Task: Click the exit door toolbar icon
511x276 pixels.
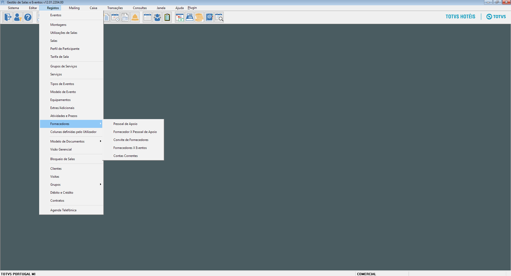Action: pyautogui.click(x=8, y=18)
